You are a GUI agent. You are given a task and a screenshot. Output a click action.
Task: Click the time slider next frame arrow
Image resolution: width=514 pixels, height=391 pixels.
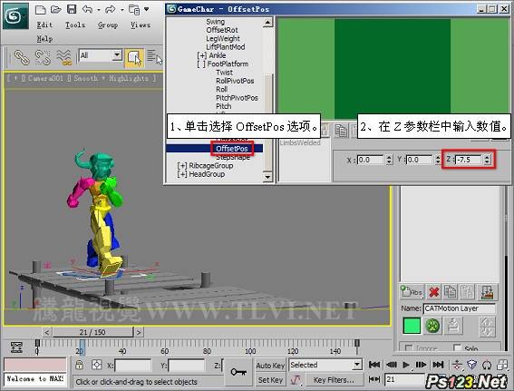(139, 332)
